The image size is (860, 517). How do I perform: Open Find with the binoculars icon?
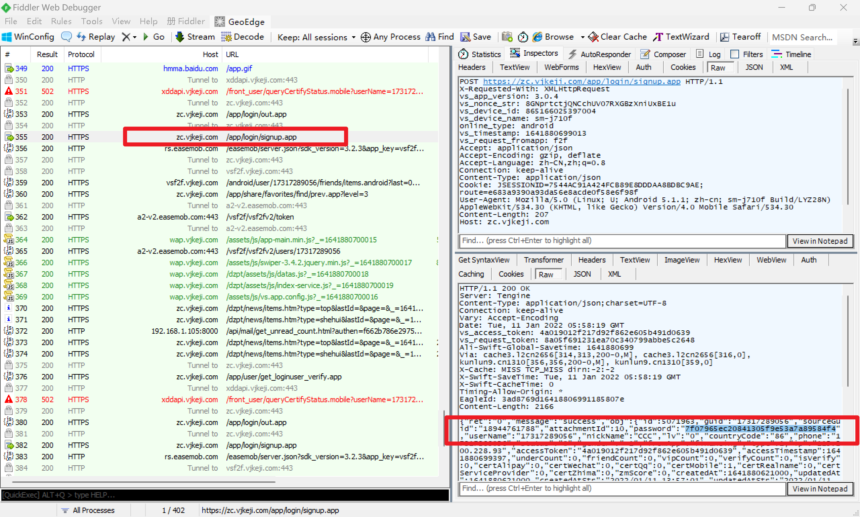point(431,37)
